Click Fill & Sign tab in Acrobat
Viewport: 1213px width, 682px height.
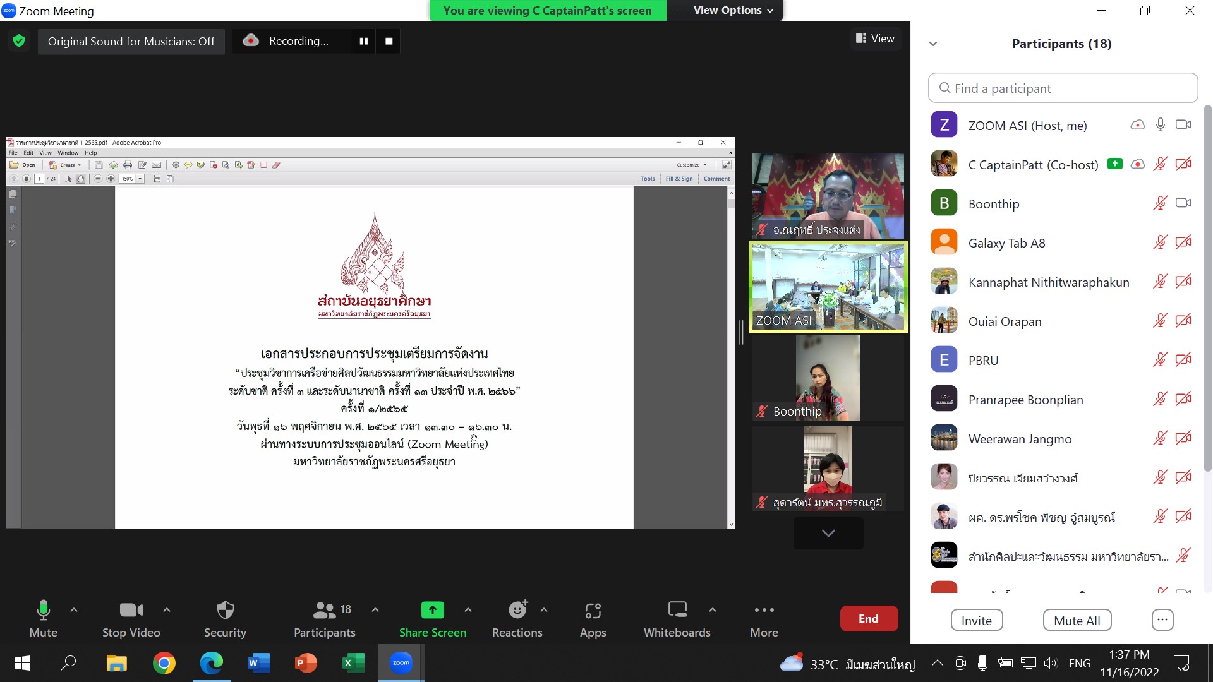(x=679, y=179)
